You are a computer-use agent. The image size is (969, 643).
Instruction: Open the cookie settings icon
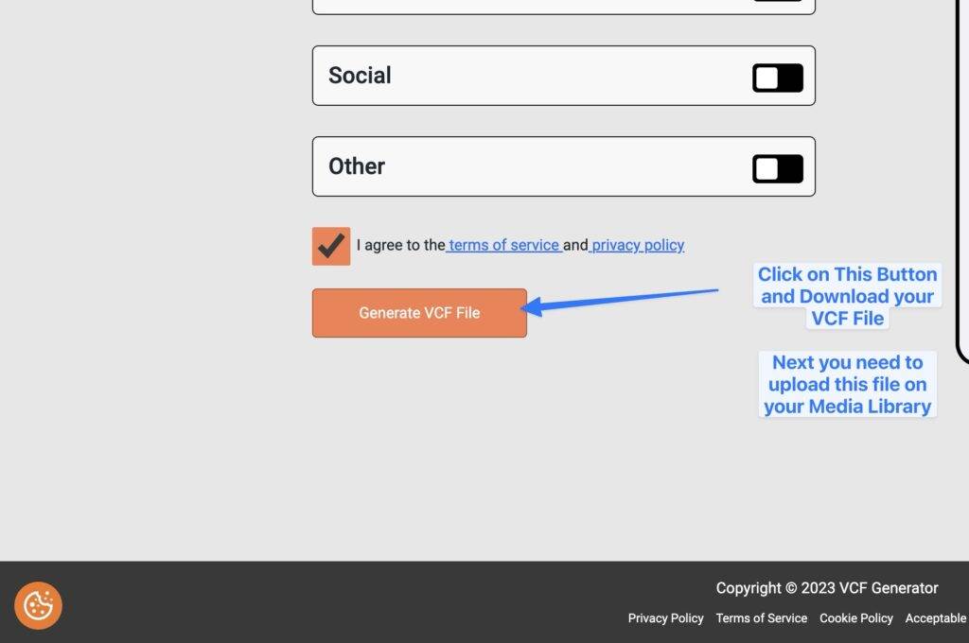tap(38, 605)
